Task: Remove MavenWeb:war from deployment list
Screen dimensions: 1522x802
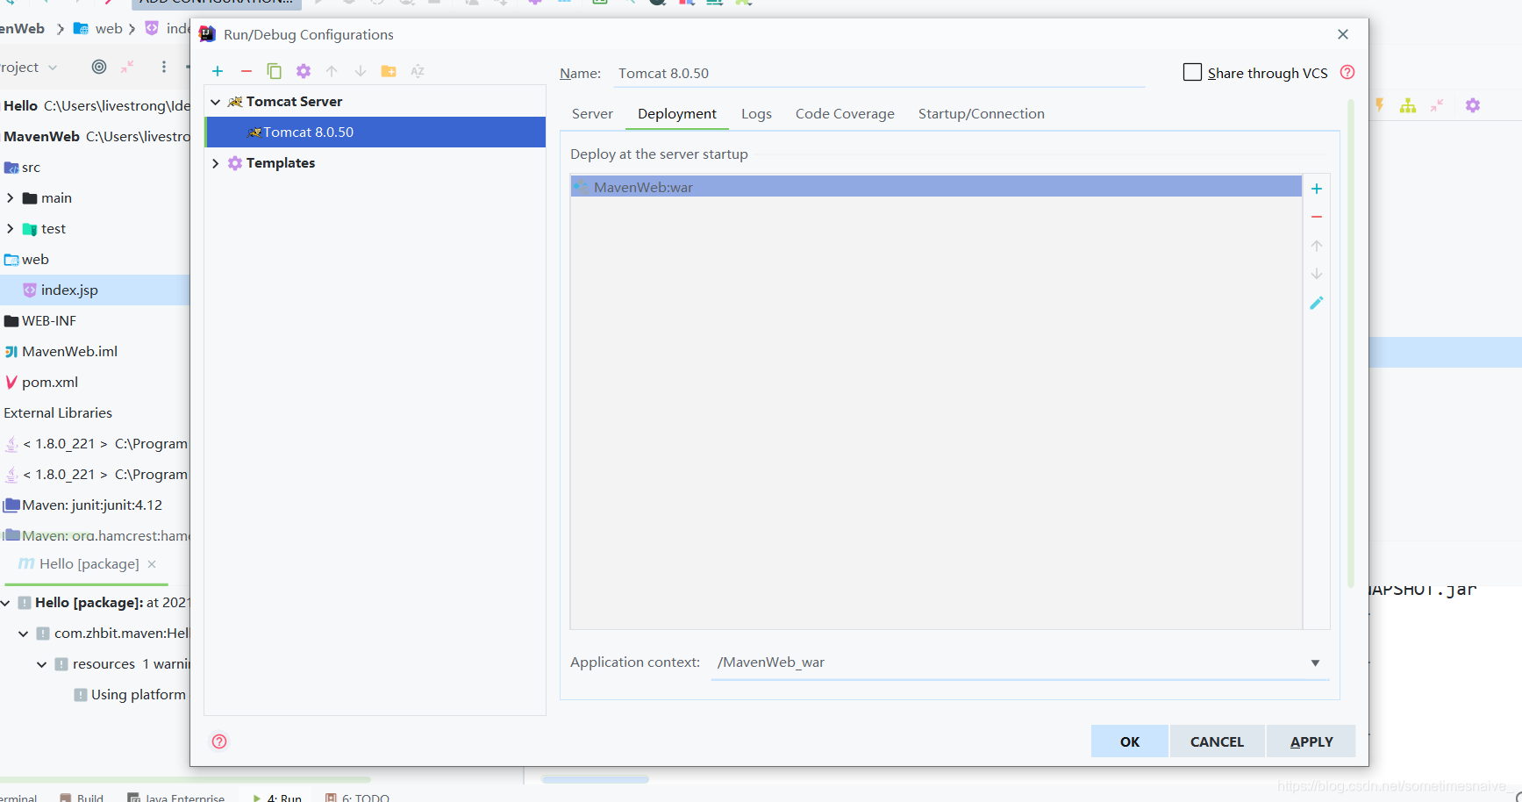Action: point(1317,217)
